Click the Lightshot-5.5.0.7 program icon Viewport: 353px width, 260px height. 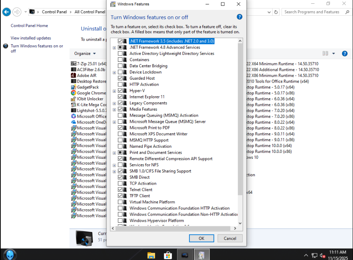[74, 110]
